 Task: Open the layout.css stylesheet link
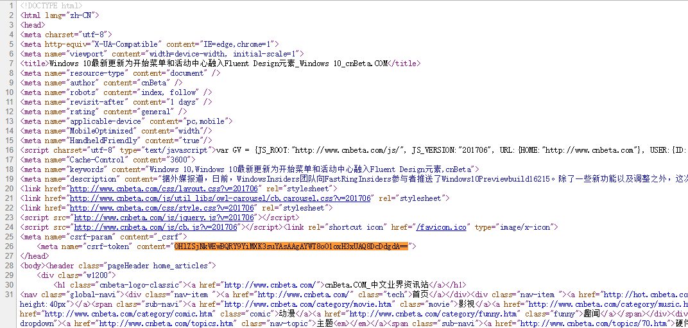pos(164,189)
